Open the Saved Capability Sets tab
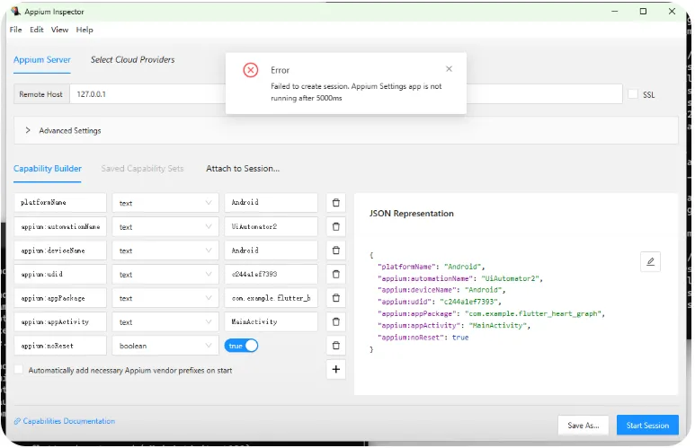695x448 pixels. pyautogui.click(x=142, y=169)
